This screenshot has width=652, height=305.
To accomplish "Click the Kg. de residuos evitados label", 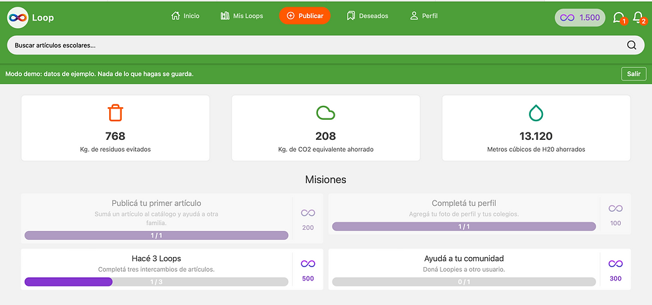I will coord(115,149).
